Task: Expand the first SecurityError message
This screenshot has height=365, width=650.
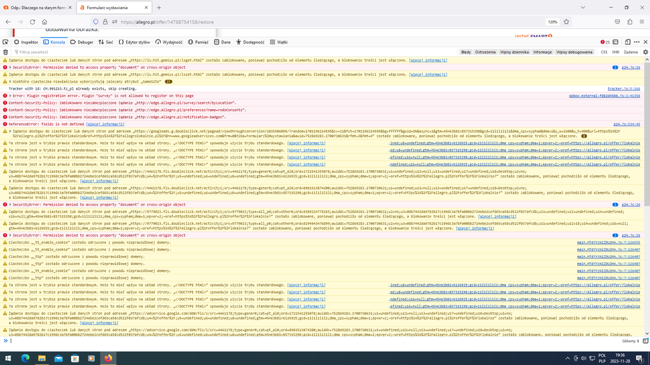Action: coord(11,67)
